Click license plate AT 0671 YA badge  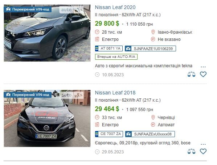coord(109,48)
